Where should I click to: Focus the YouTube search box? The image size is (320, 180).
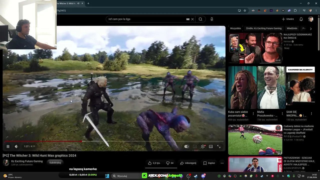coord(147,19)
